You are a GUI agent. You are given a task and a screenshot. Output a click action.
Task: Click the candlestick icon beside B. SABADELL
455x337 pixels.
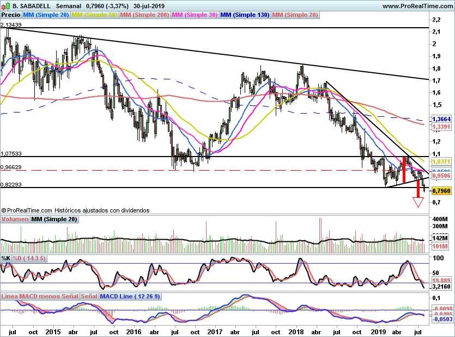coord(7,6)
